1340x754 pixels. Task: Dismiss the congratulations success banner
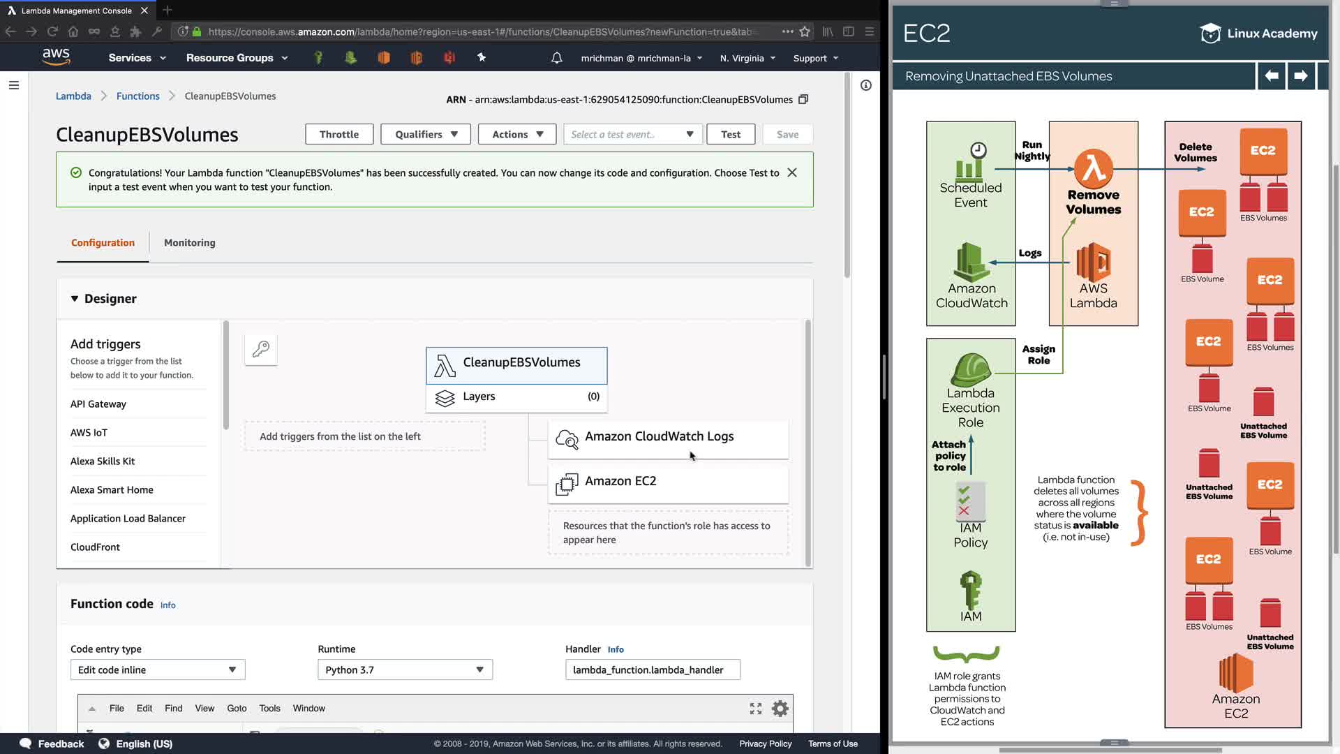tap(791, 172)
